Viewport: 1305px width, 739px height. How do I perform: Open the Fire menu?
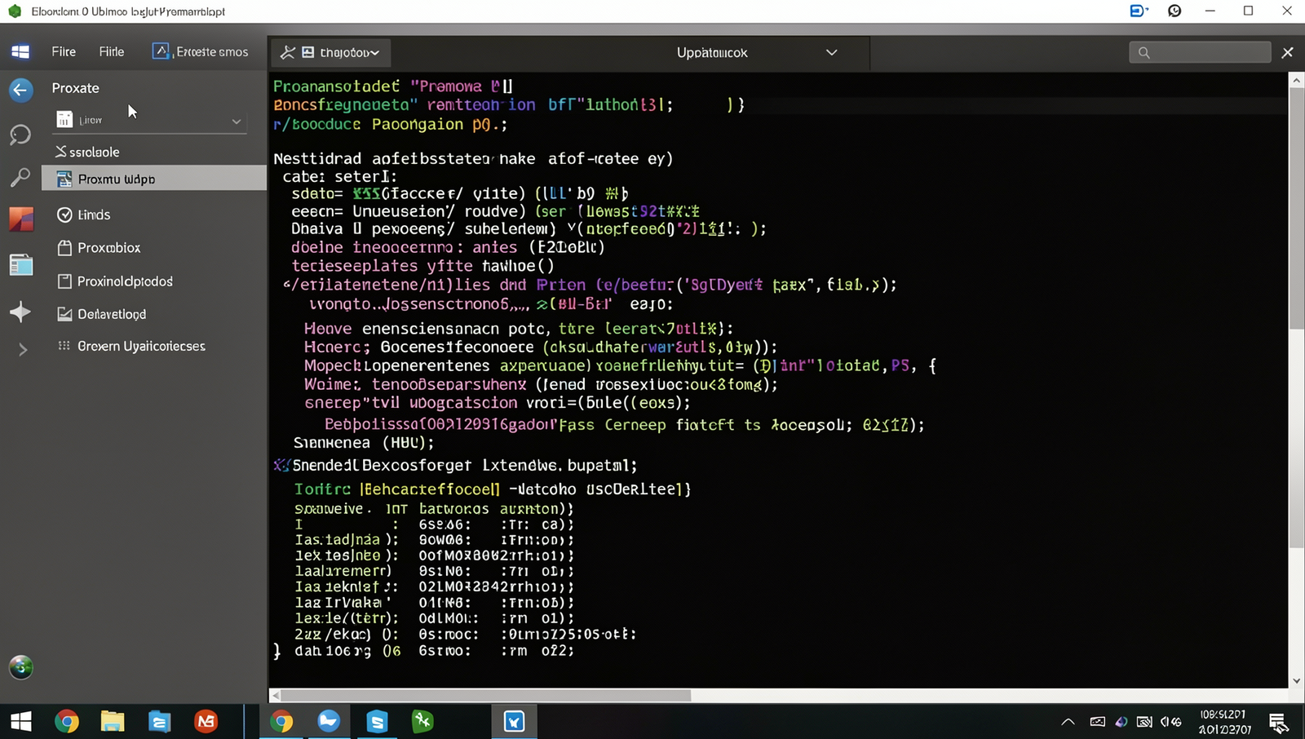[64, 51]
